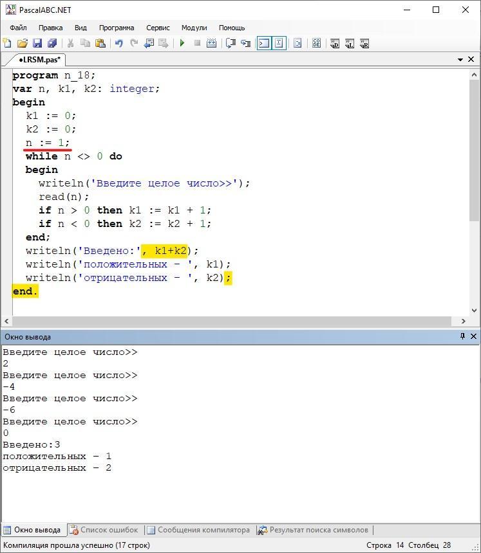
Task: Click the Paste clipboard icon
Action: point(100,43)
